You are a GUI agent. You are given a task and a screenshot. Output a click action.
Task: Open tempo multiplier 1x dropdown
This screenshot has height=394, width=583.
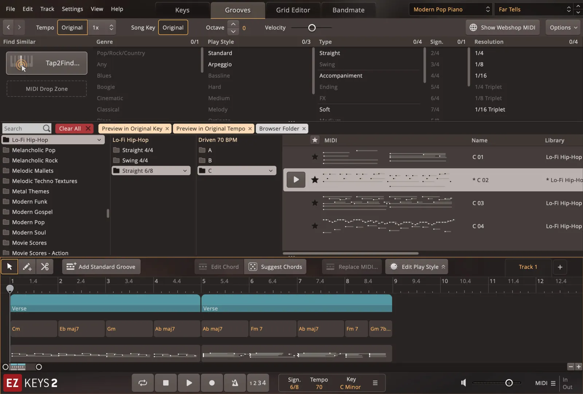[x=103, y=27]
